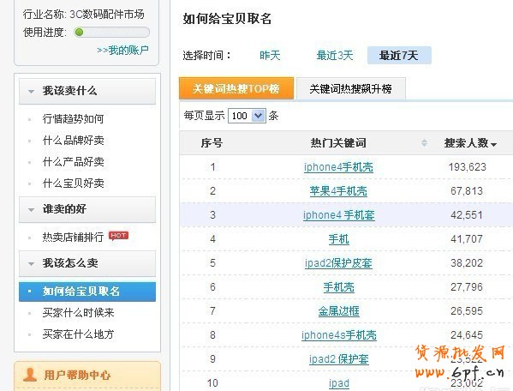This screenshot has width=513, height=391.
Task: Open 行情趋势如何 in sidebar
Action: click(74, 118)
